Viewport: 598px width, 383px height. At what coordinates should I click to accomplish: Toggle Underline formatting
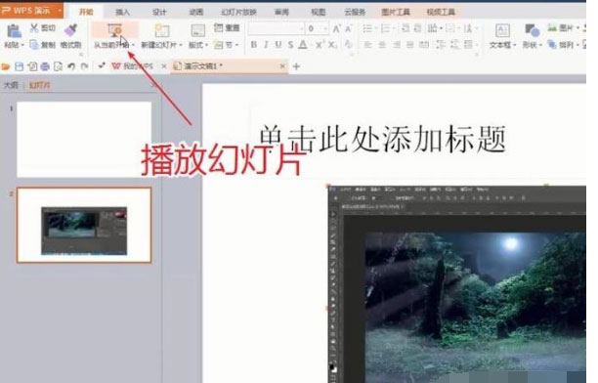click(x=278, y=45)
